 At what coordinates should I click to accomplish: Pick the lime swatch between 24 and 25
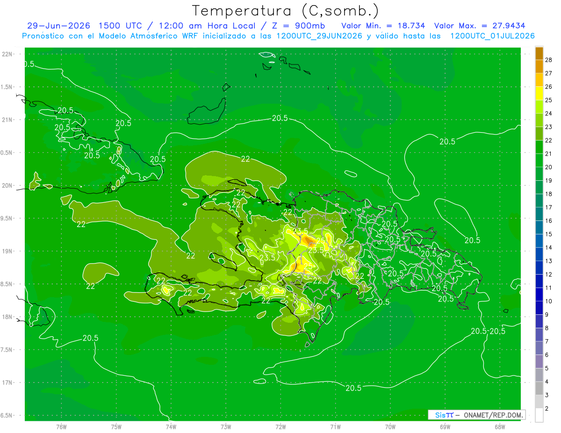(539, 107)
